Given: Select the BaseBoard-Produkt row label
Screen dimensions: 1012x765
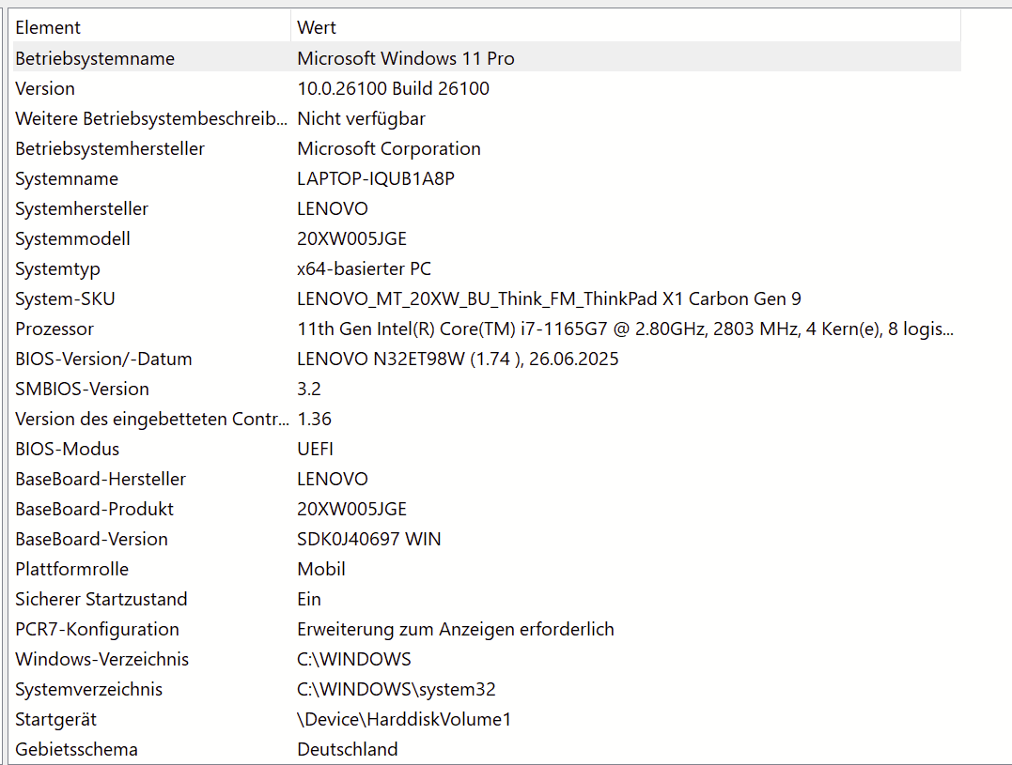Looking at the screenshot, I should 94,509.
